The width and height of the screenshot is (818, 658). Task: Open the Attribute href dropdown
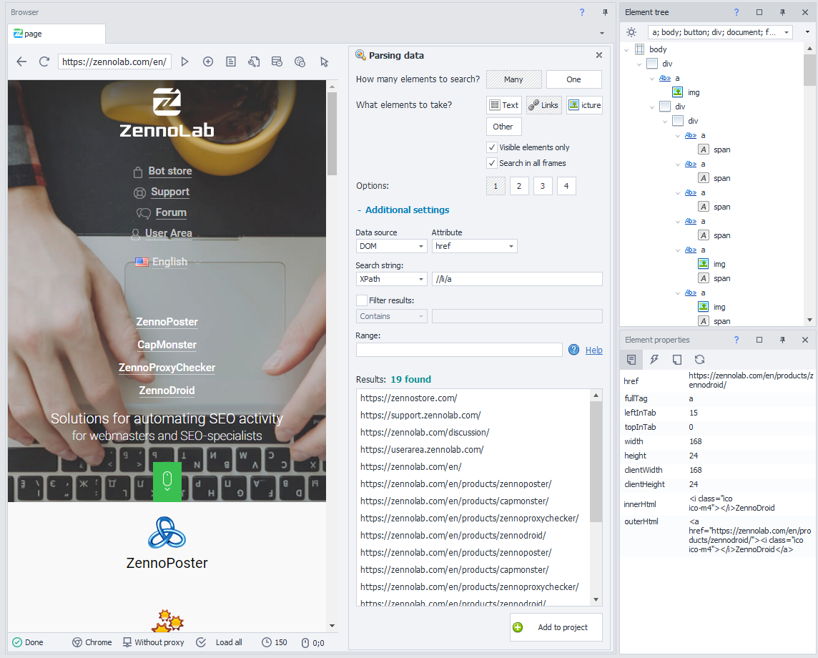474,246
